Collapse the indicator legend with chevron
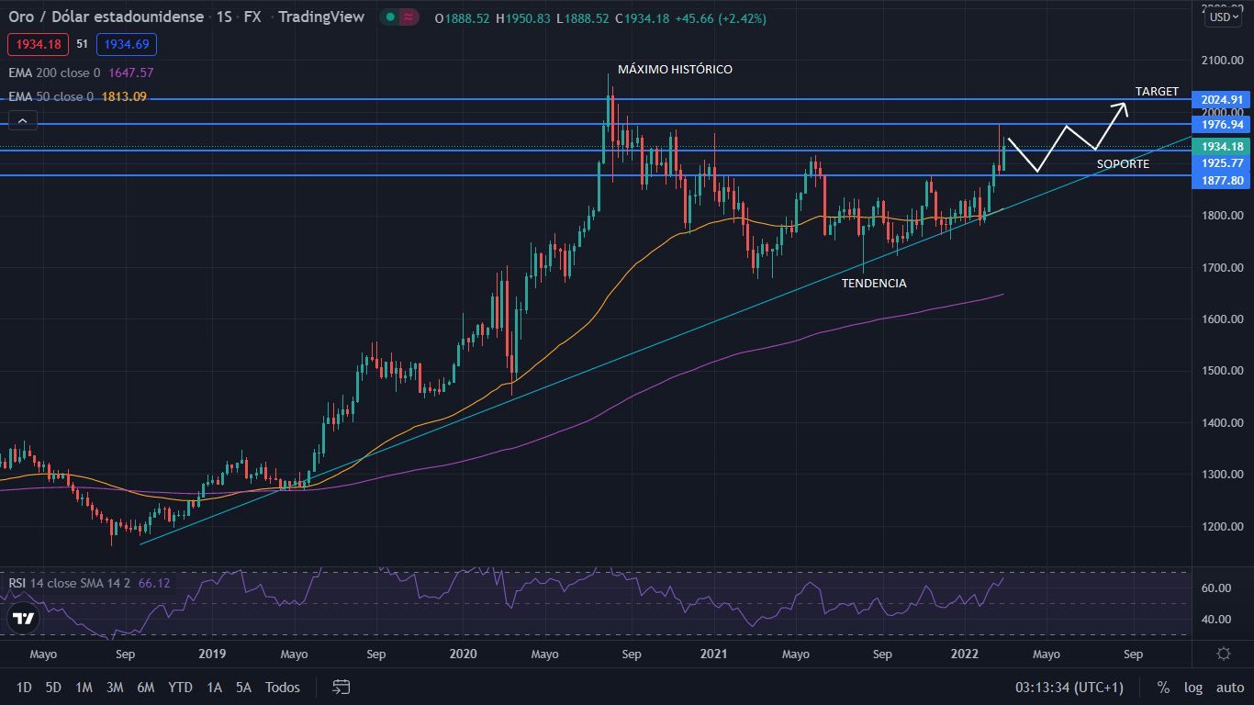Image resolution: width=1254 pixels, height=705 pixels. click(x=23, y=120)
